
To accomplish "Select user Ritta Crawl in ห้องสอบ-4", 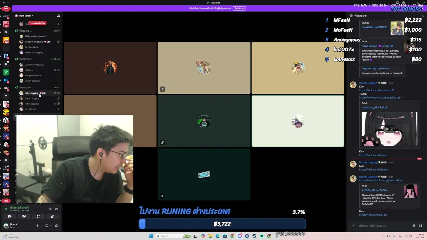I will click(x=30, y=109).
